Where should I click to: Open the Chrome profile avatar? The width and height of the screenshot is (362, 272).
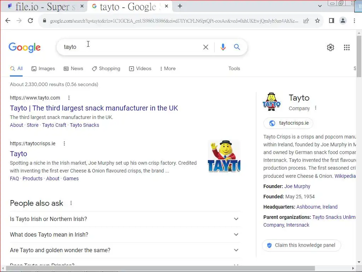[x=343, y=21]
